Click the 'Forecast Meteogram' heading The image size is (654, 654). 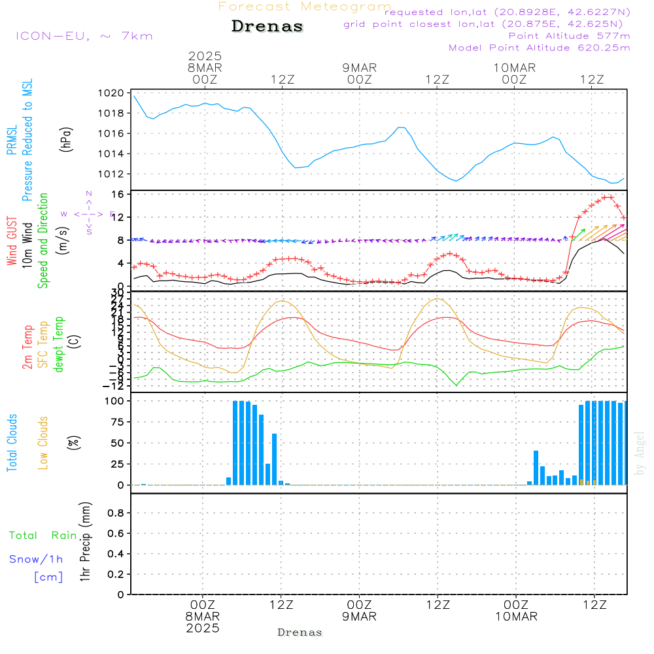305,7
